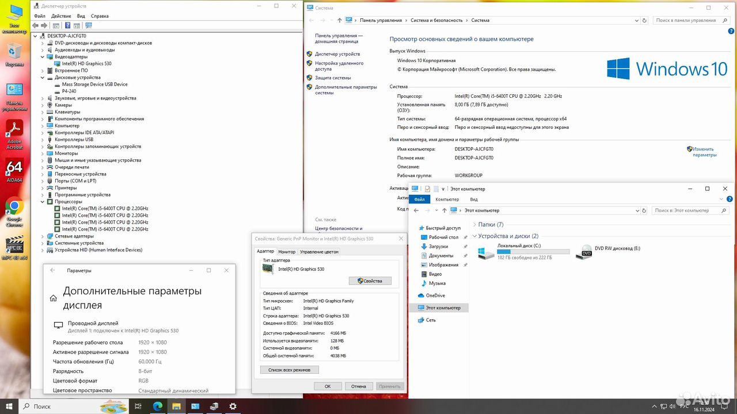Collapse the Видеоадаптеры node

tap(43, 57)
